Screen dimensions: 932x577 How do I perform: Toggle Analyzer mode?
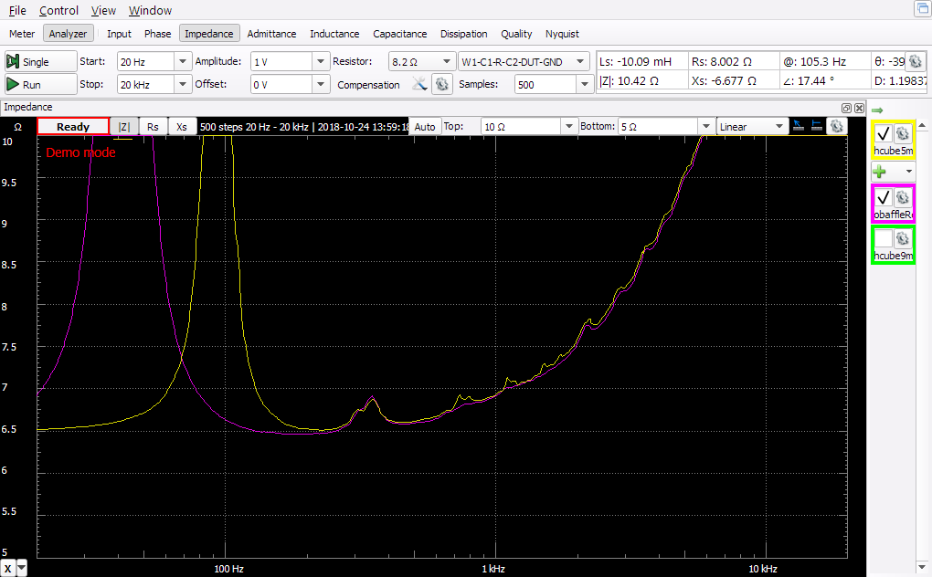[x=68, y=34]
